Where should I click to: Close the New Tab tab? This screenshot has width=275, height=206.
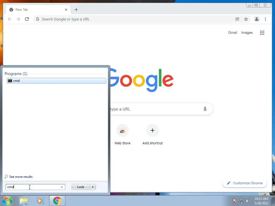pyautogui.click(x=66, y=10)
